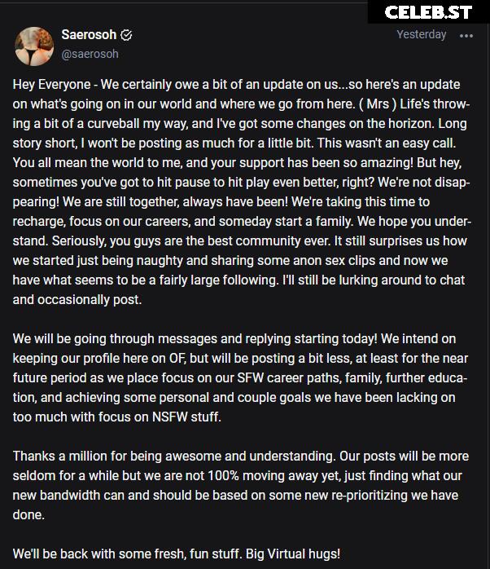Click the word 'done.' ending third paragraph
Image resolution: width=490 pixels, height=569 pixels.
(x=28, y=515)
